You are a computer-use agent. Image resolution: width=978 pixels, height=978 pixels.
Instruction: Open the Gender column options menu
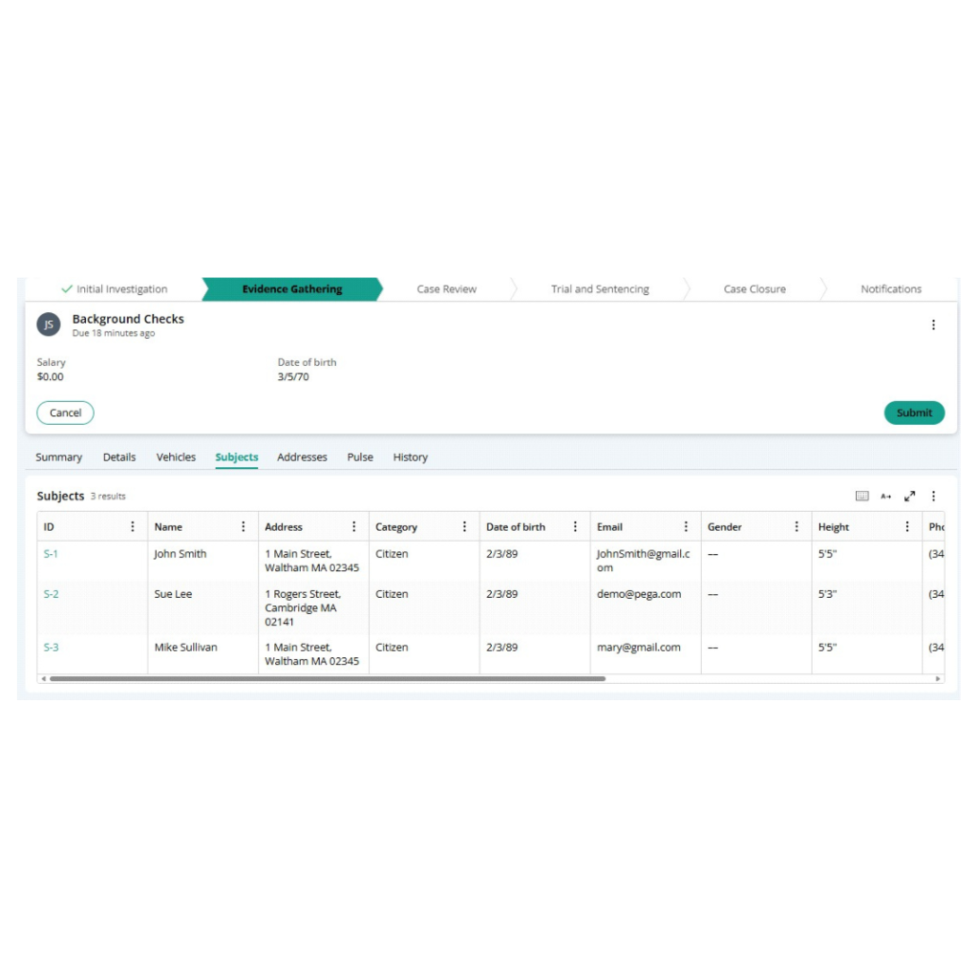pyautogui.click(x=797, y=526)
